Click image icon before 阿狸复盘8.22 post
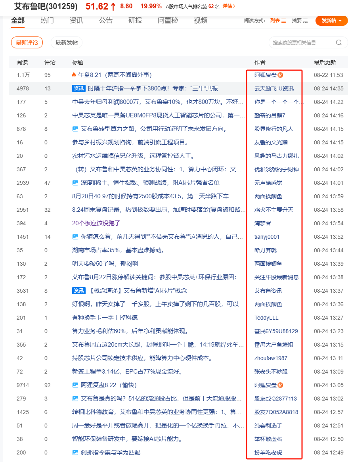This screenshot has width=348, height=462. pos(75,385)
